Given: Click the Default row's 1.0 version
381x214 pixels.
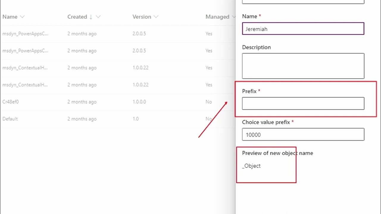Looking at the screenshot, I should click(135, 119).
